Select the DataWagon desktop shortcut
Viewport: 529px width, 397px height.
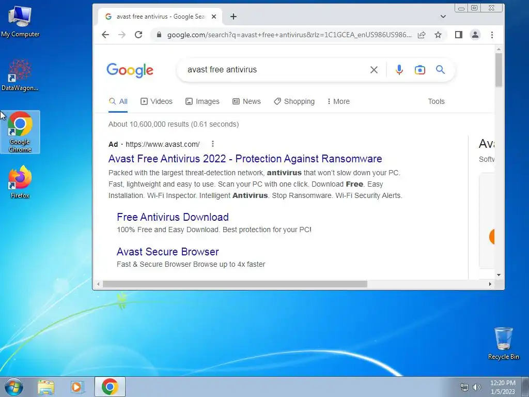[x=20, y=75]
